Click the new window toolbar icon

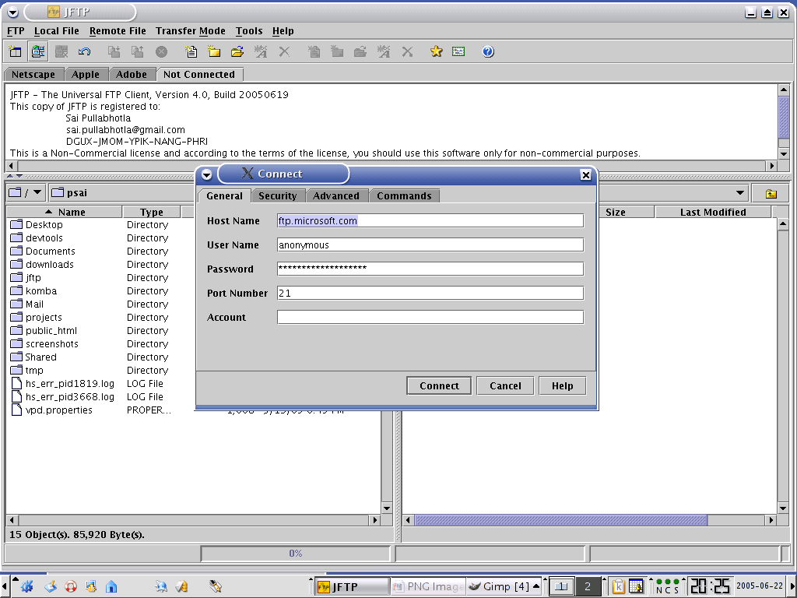coord(16,51)
